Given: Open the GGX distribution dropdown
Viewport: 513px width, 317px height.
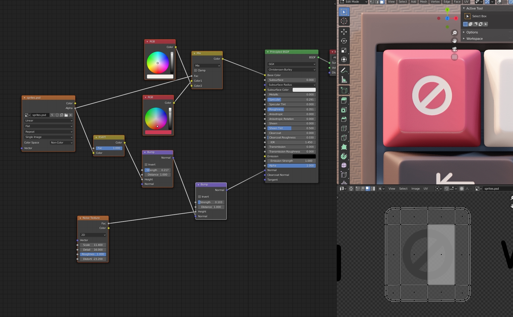Looking at the screenshot, I should point(291,64).
